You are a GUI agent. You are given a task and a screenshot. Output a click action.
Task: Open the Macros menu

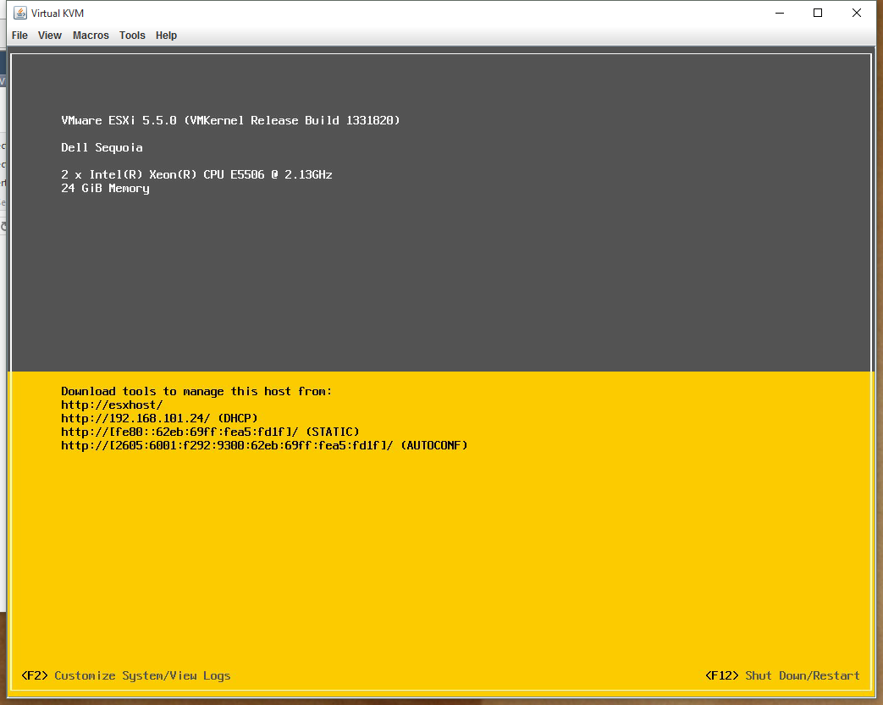tap(91, 36)
